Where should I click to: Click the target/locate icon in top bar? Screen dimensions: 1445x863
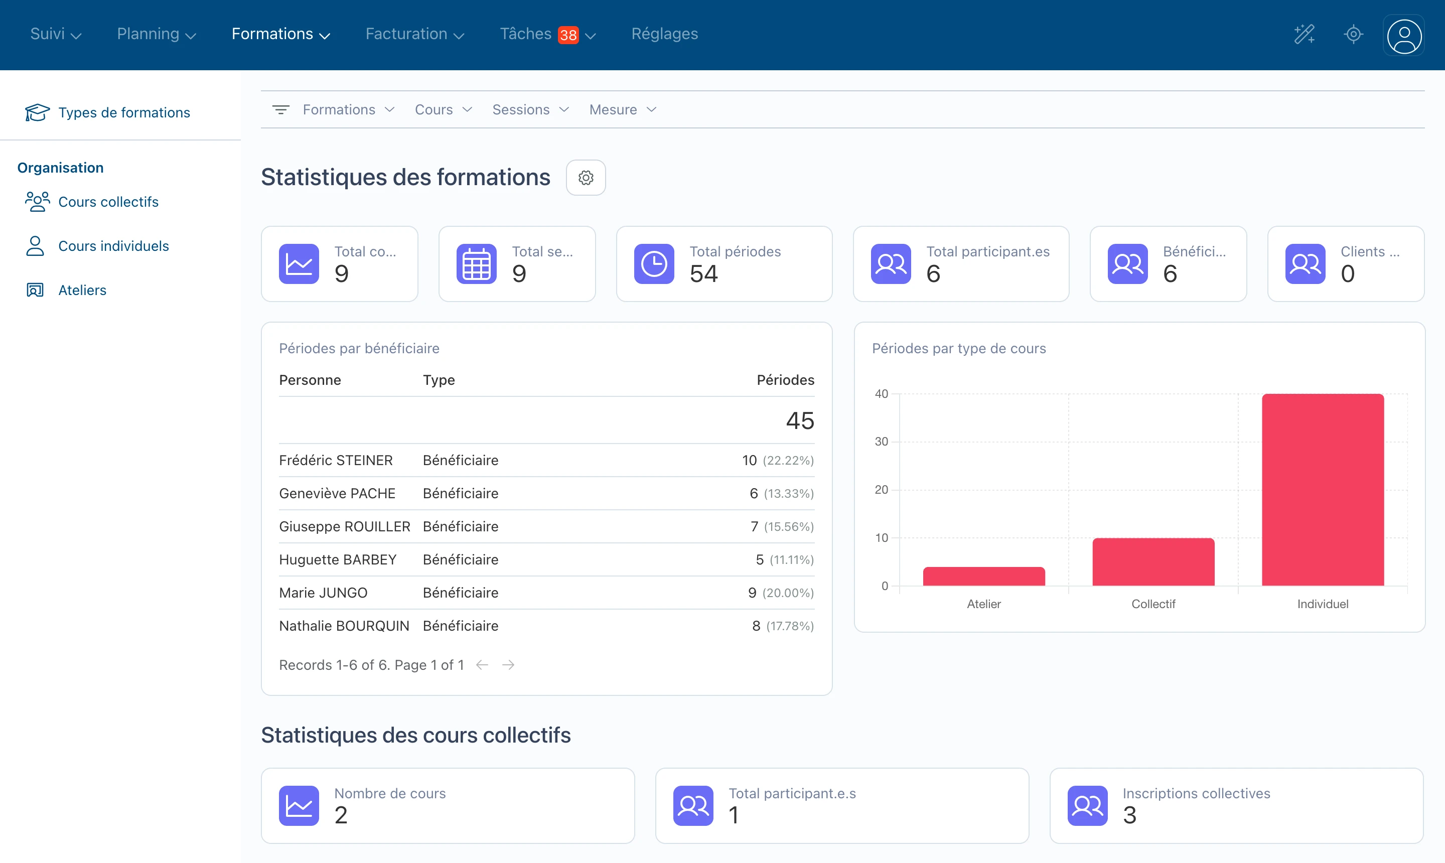pyautogui.click(x=1354, y=34)
